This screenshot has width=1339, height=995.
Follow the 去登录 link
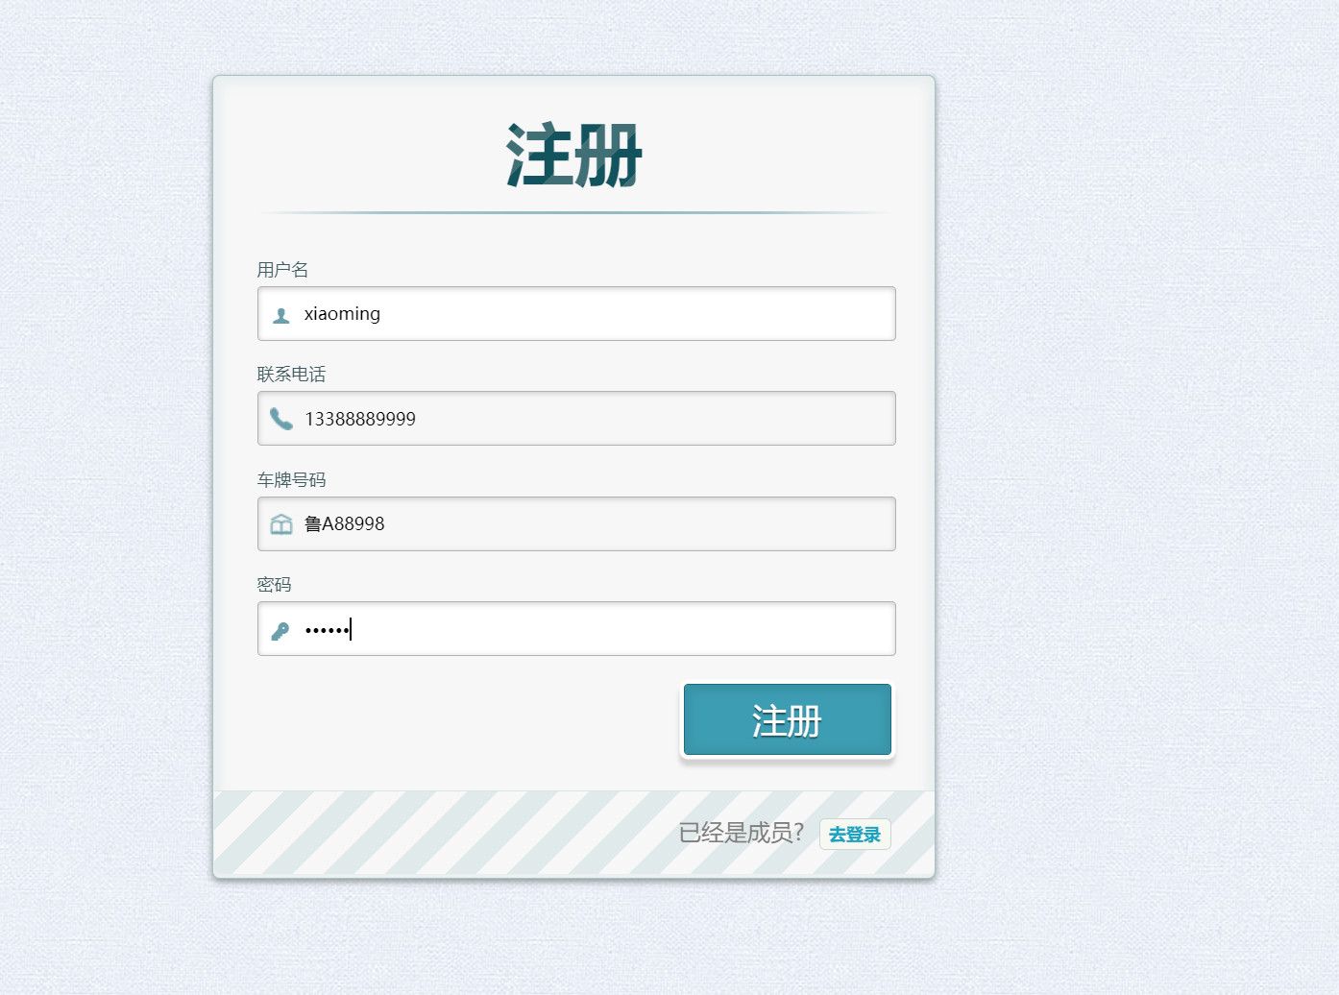[855, 835]
